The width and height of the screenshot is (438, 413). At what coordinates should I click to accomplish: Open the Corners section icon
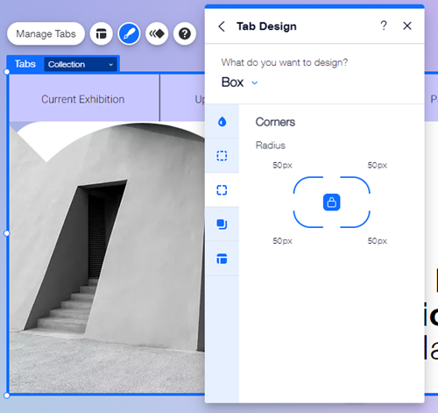click(x=222, y=190)
